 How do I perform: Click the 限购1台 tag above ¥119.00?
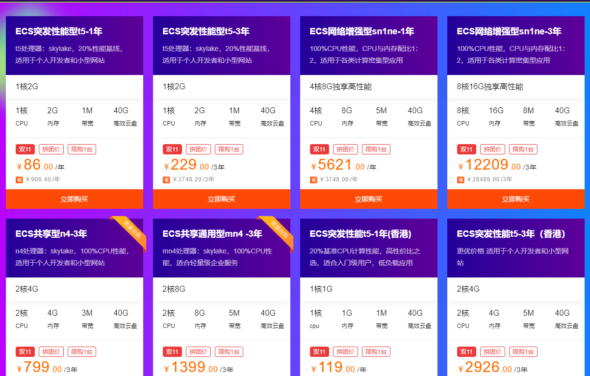(x=376, y=351)
